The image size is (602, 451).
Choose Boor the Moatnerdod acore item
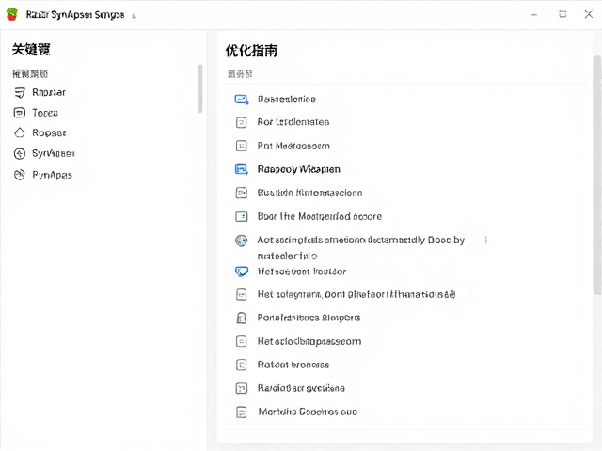pos(320,216)
